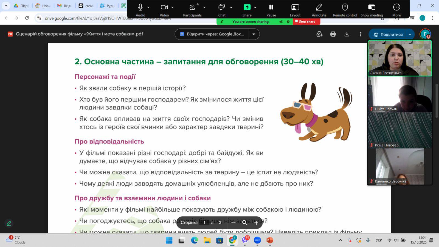This screenshot has height=247, width=439.
Task: Download the PDF file
Action: coord(347,34)
